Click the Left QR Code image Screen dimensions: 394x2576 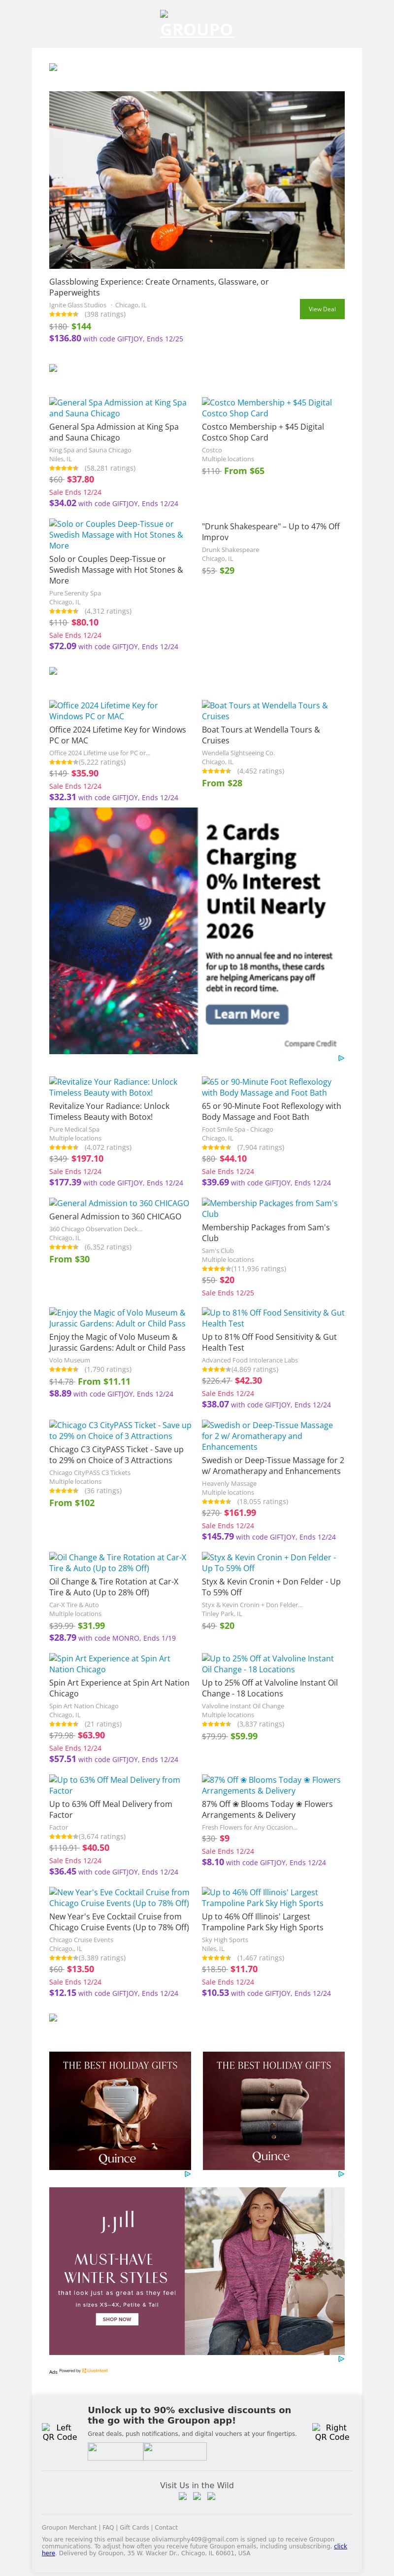pyautogui.click(x=59, y=2432)
